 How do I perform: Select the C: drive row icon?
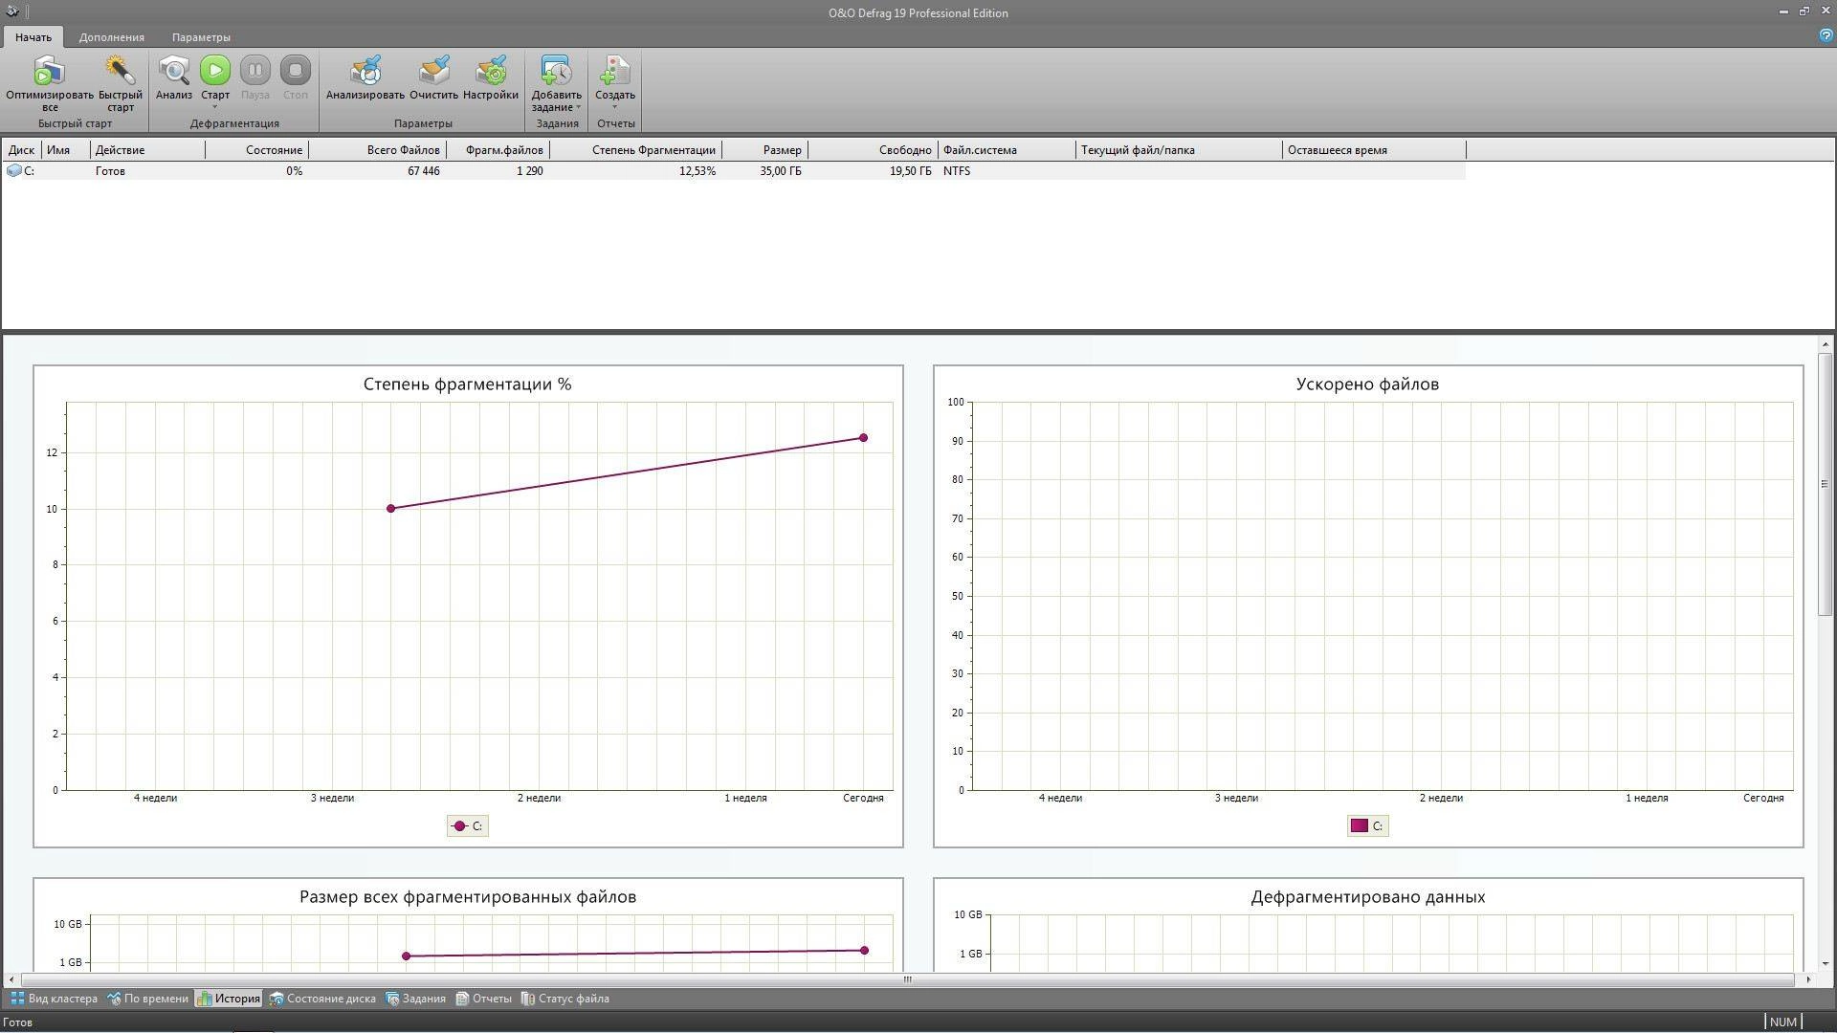click(13, 171)
